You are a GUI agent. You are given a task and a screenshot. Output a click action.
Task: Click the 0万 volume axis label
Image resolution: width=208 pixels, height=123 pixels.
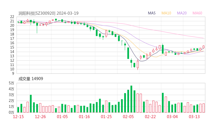click(x=12, y=112)
